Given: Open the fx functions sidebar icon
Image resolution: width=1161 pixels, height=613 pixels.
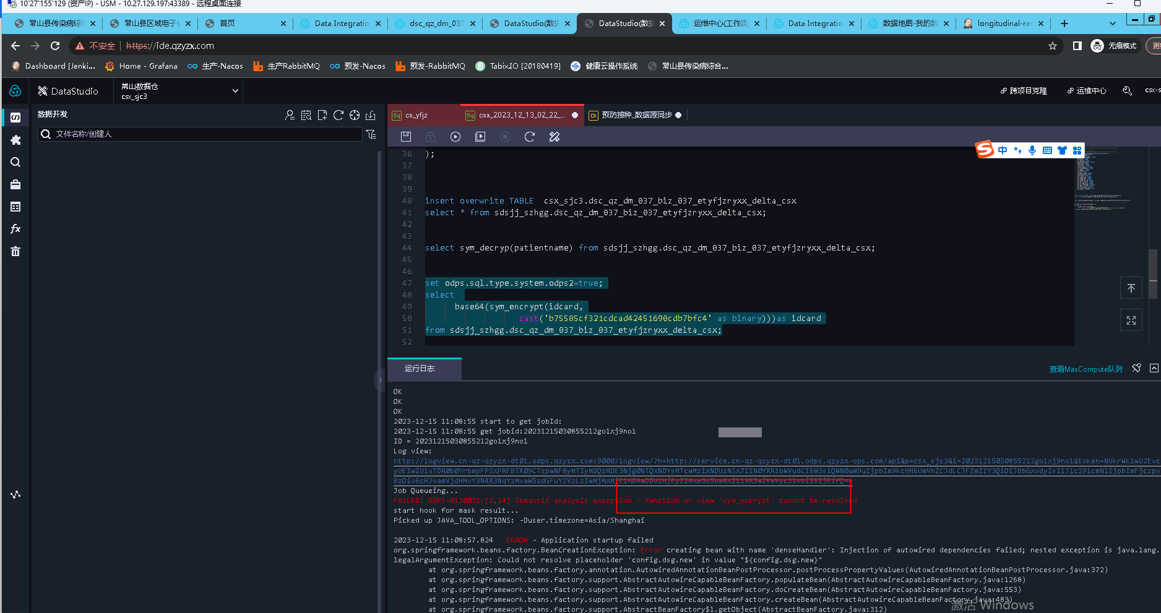Looking at the screenshot, I should pos(15,229).
